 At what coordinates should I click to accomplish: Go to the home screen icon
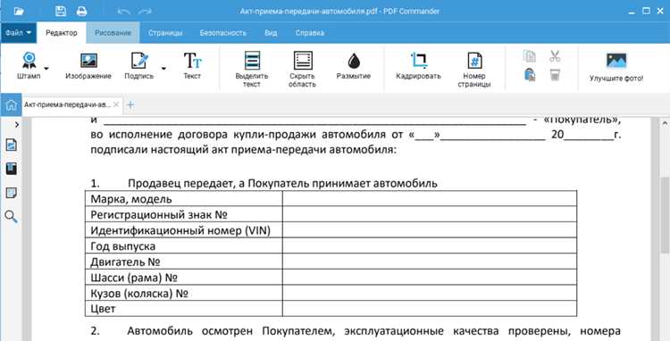tap(11, 104)
